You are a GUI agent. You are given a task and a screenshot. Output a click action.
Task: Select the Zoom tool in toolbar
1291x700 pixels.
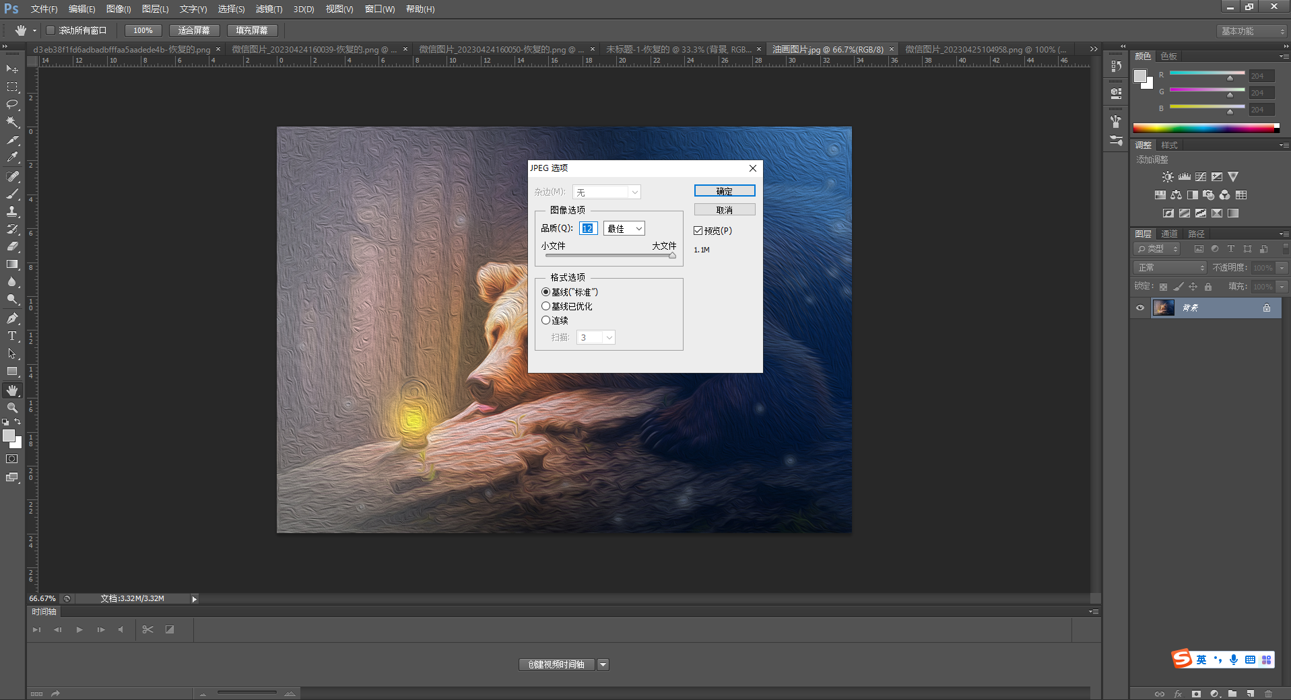coord(12,408)
